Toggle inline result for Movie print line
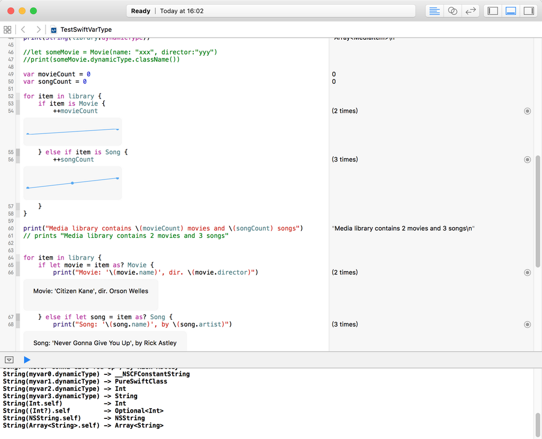 pyautogui.click(x=527, y=272)
